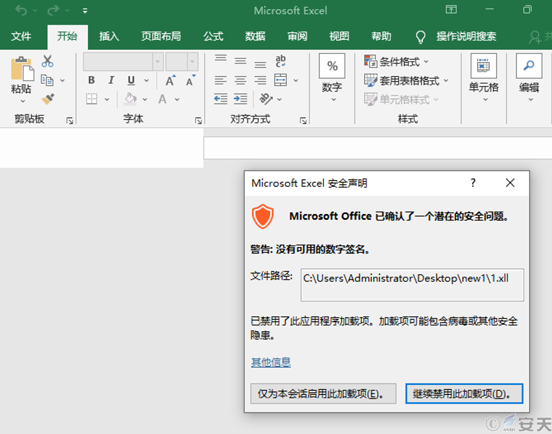
Task: Open the 公式 tab
Action: coord(213,36)
